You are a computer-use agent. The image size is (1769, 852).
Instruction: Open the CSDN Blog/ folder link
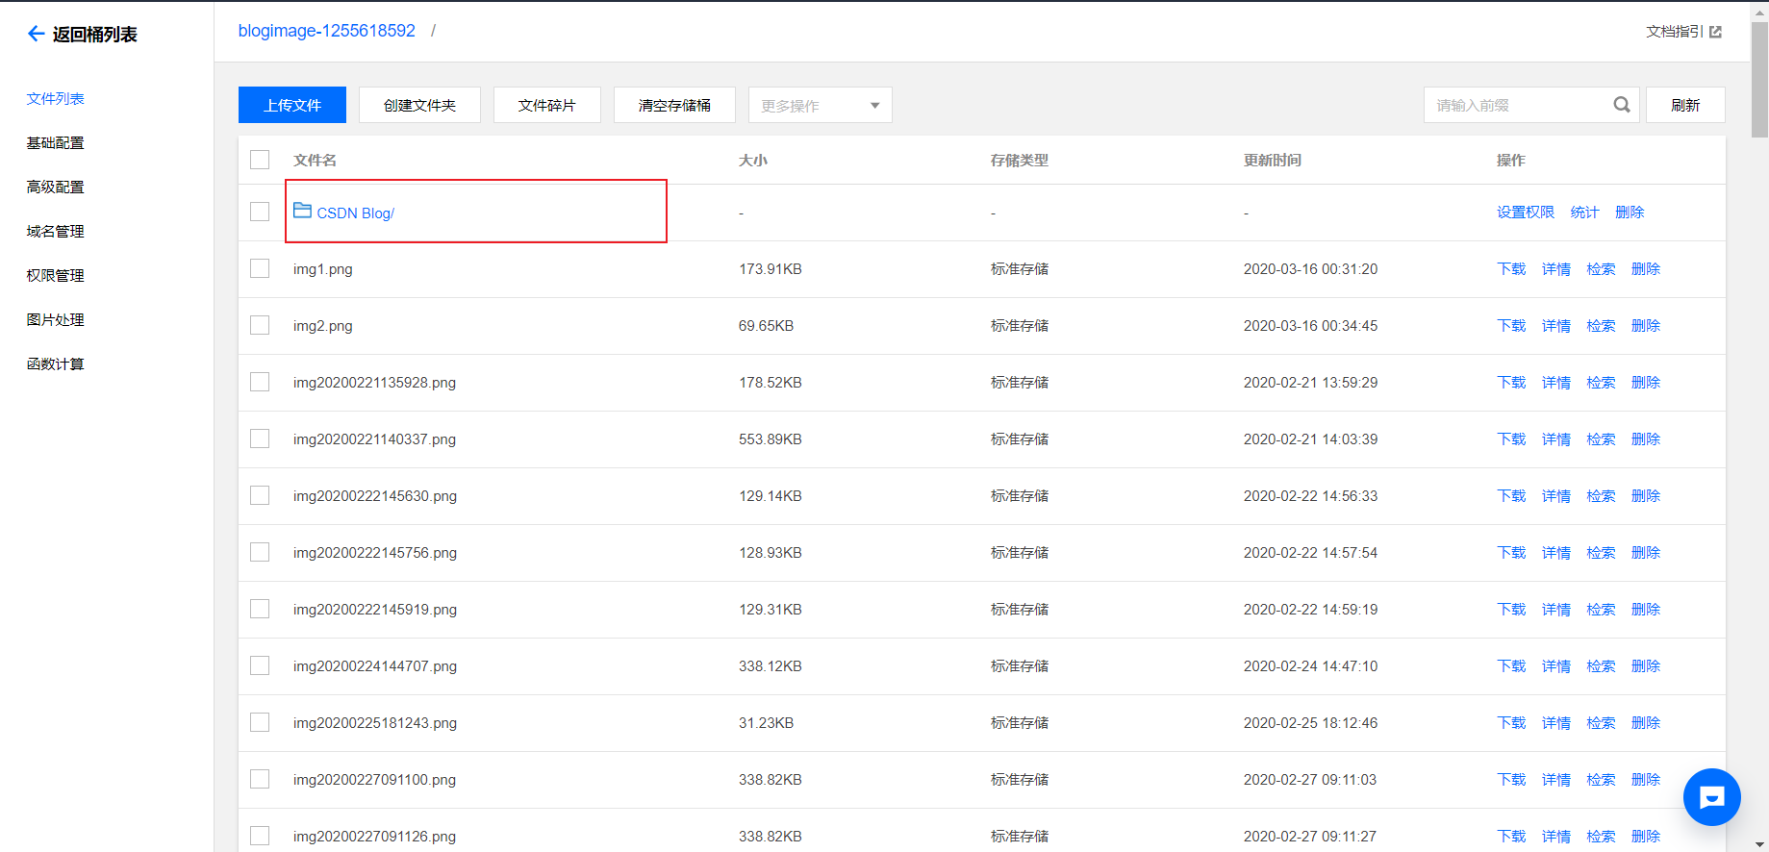point(355,213)
